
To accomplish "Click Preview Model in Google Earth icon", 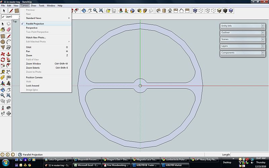I will click(132, 11).
